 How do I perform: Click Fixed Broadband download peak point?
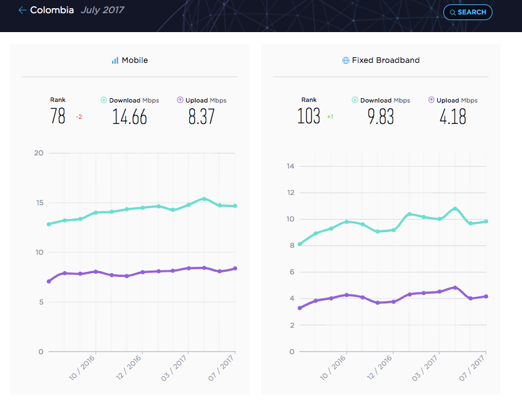pos(455,208)
